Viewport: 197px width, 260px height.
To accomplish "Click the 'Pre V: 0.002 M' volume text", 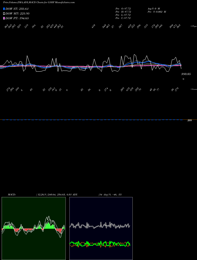I will 157,12.
